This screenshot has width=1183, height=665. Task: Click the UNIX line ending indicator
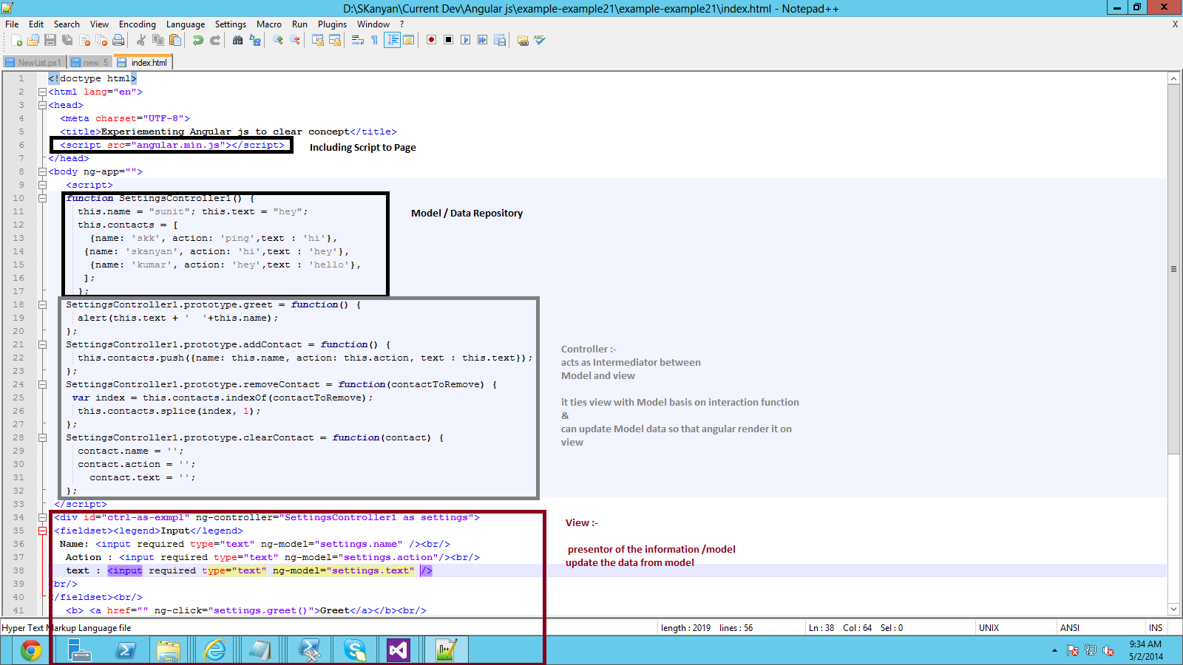point(989,628)
